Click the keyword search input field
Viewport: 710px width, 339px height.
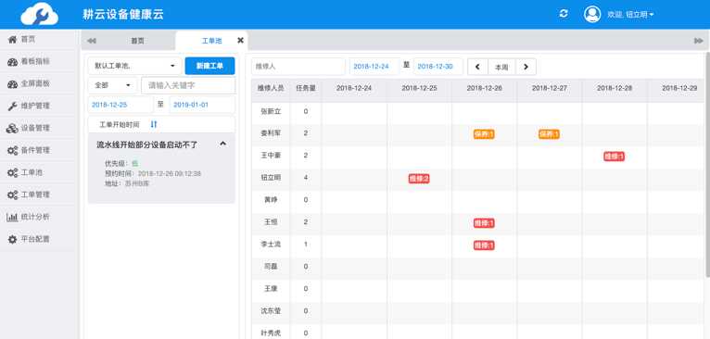click(188, 85)
